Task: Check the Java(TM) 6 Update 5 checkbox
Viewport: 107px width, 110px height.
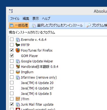Action: pyautogui.click(x=12, y=94)
